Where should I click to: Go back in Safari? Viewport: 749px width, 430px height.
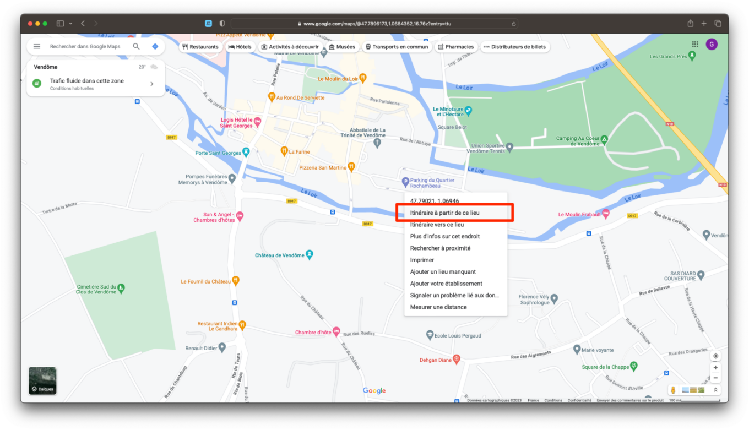point(83,24)
